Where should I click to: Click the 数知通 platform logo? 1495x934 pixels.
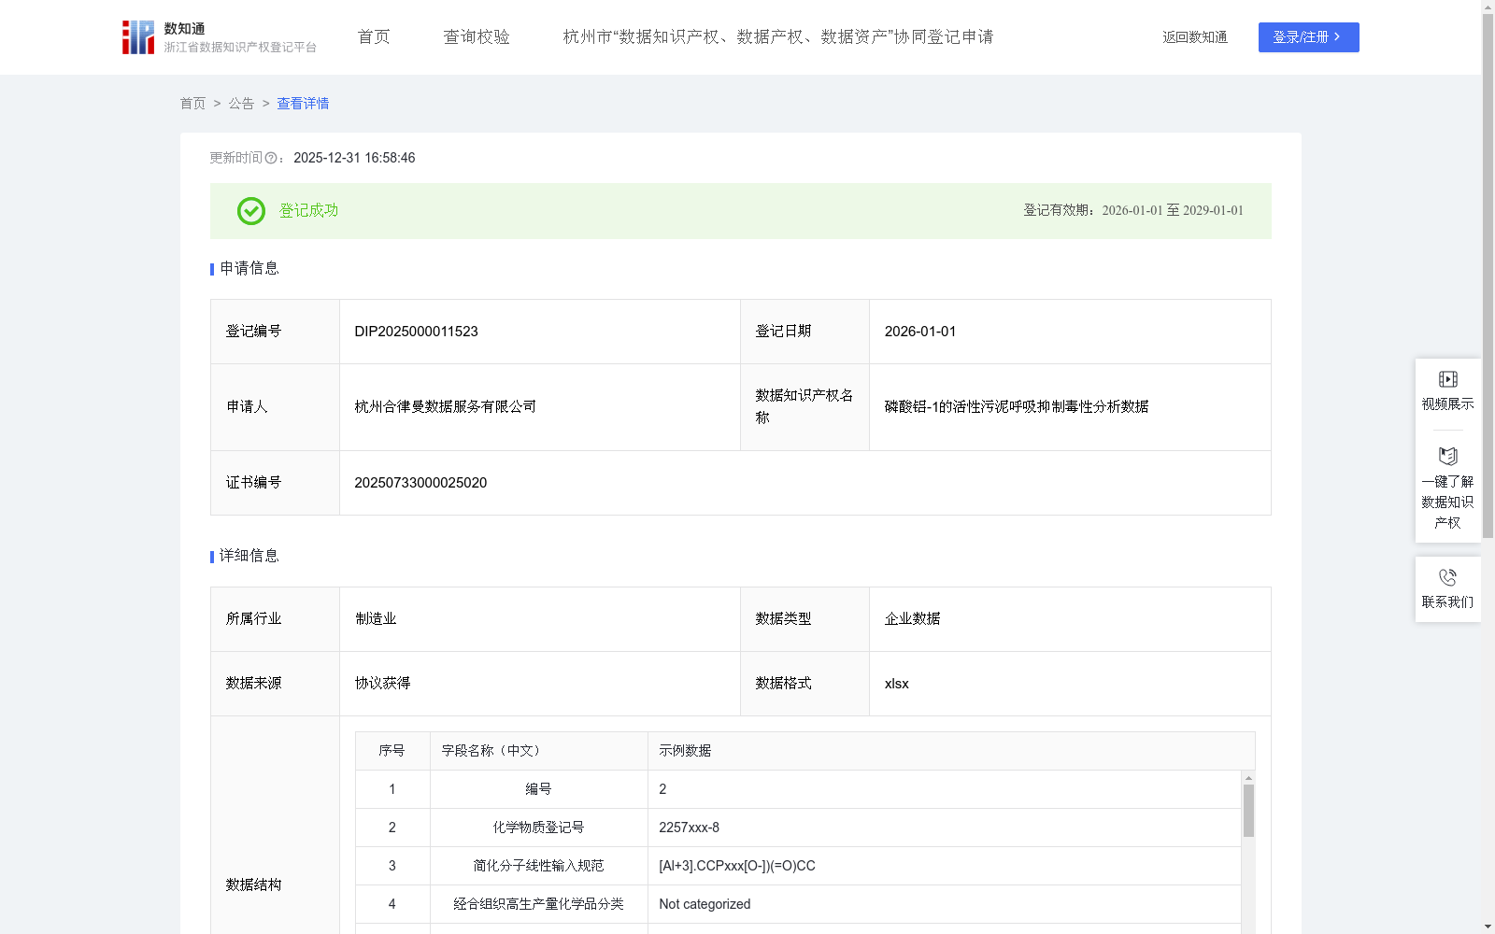click(x=219, y=37)
